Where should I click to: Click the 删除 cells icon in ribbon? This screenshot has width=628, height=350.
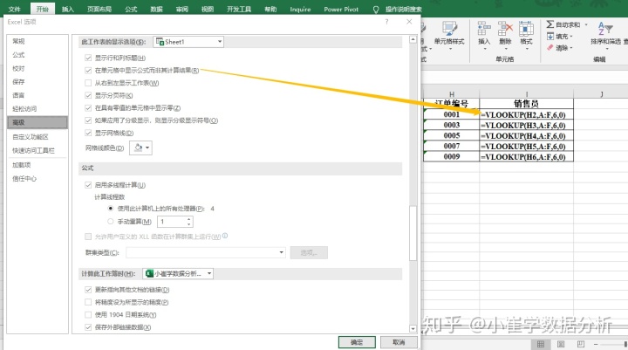click(x=505, y=30)
